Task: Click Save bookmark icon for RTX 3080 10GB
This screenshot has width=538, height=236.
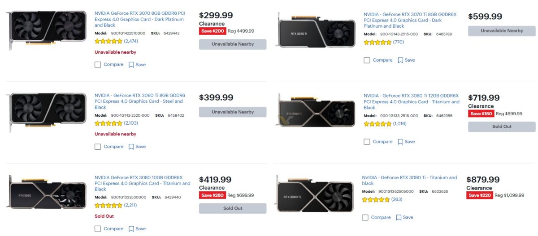Action: tap(131, 229)
